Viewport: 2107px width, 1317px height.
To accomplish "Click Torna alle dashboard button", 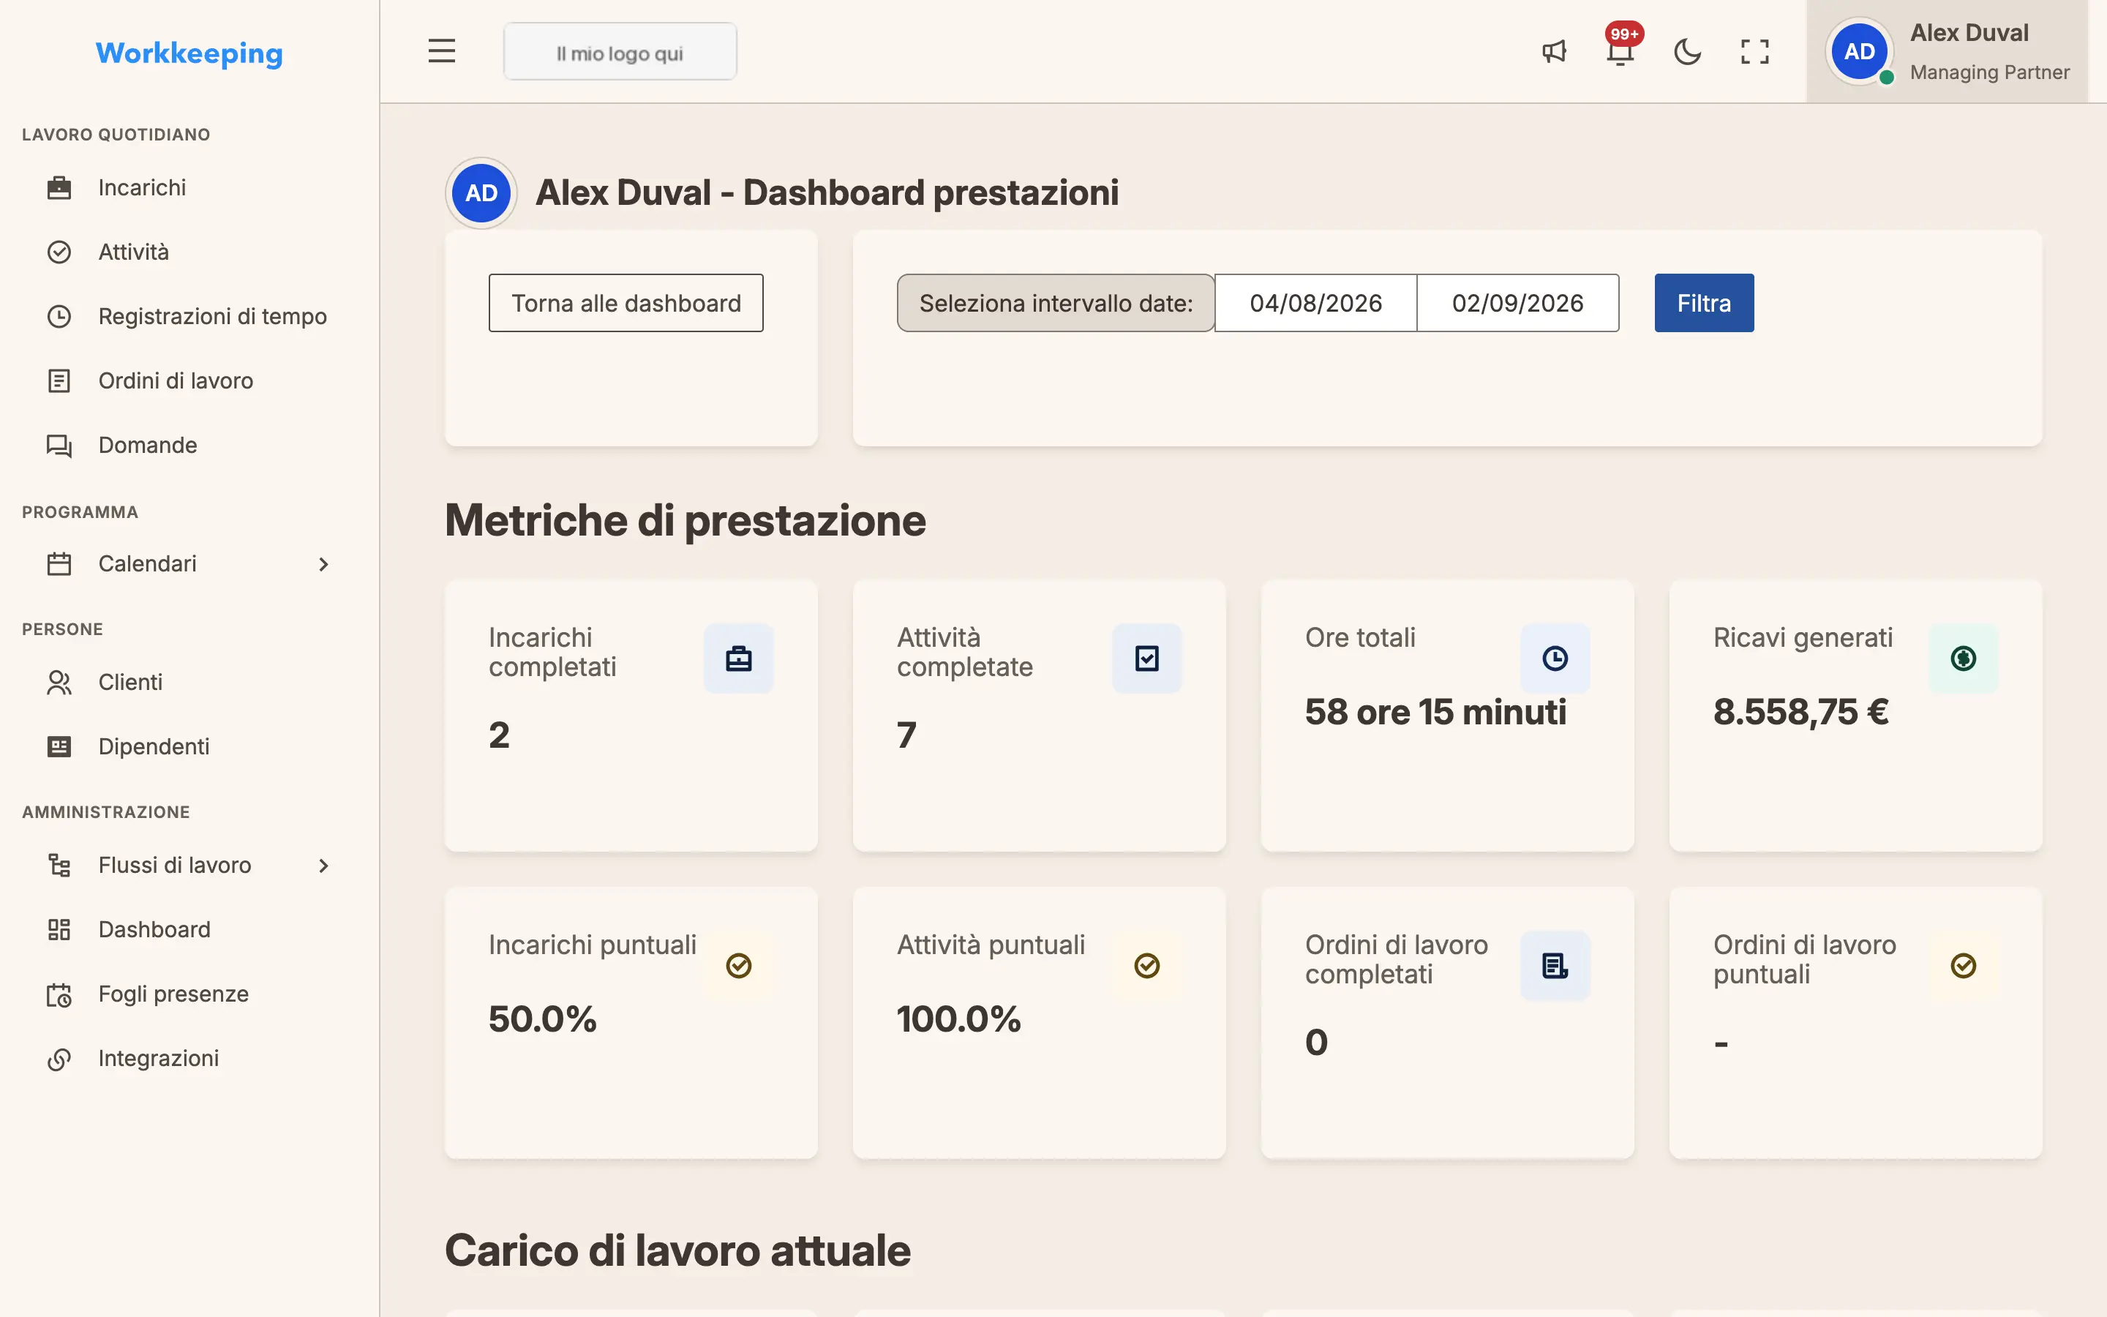I will [626, 303].
